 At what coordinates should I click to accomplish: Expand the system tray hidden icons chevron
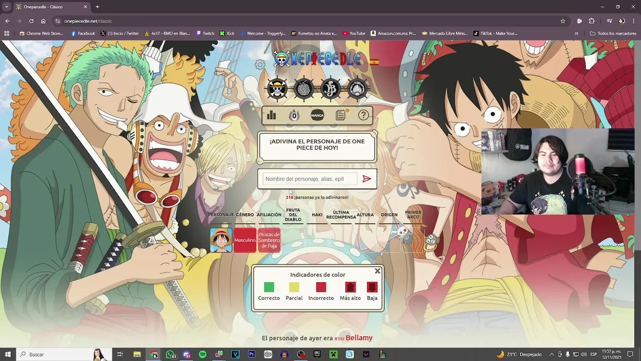[552, 354]
